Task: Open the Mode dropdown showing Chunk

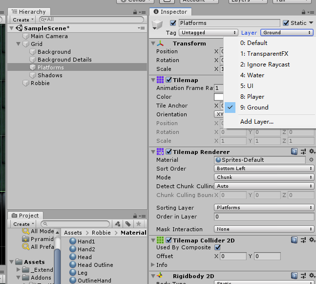Action: pyautogui.click(x=264, y=177)
